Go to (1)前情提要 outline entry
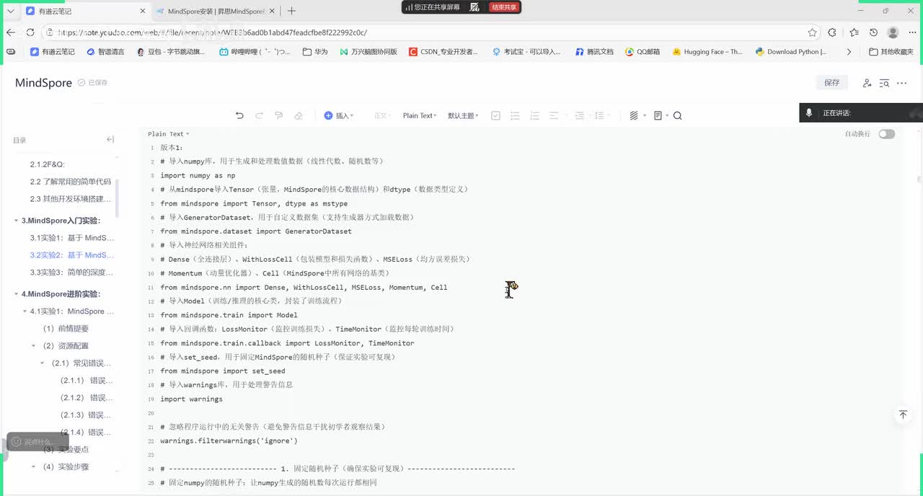Screen dimensions: 923x496 point(66,329)
